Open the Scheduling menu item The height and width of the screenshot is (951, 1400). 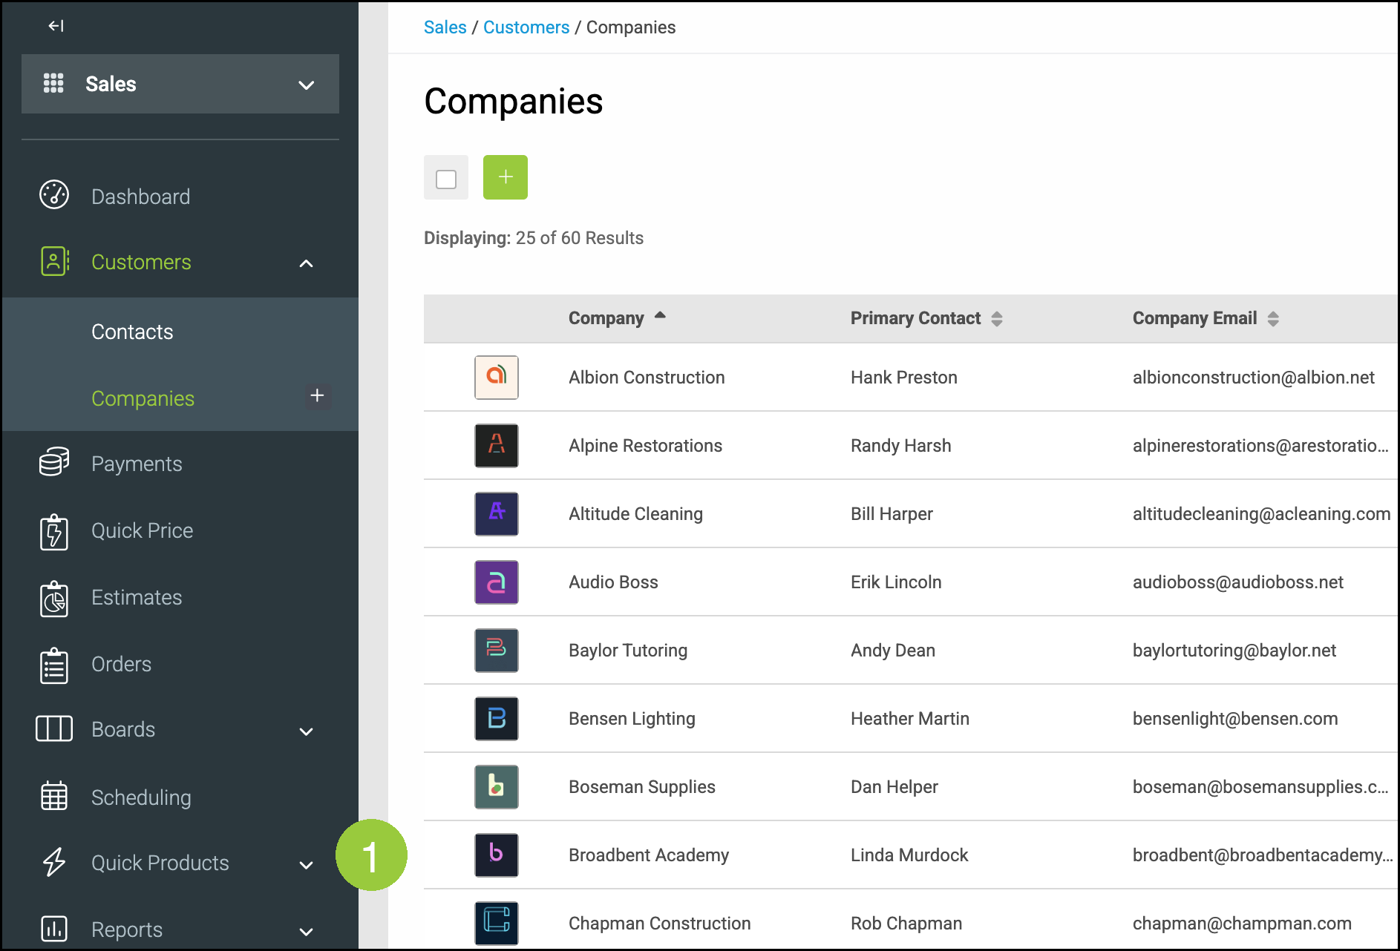coord(141,797)
